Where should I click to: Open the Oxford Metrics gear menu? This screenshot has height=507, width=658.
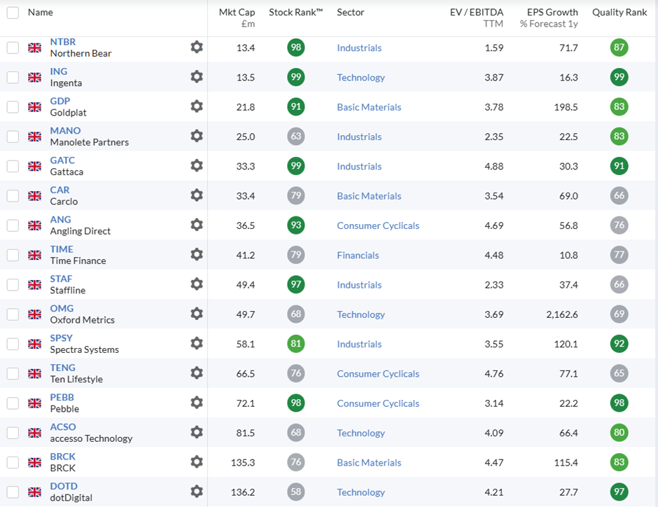[197, 314]
